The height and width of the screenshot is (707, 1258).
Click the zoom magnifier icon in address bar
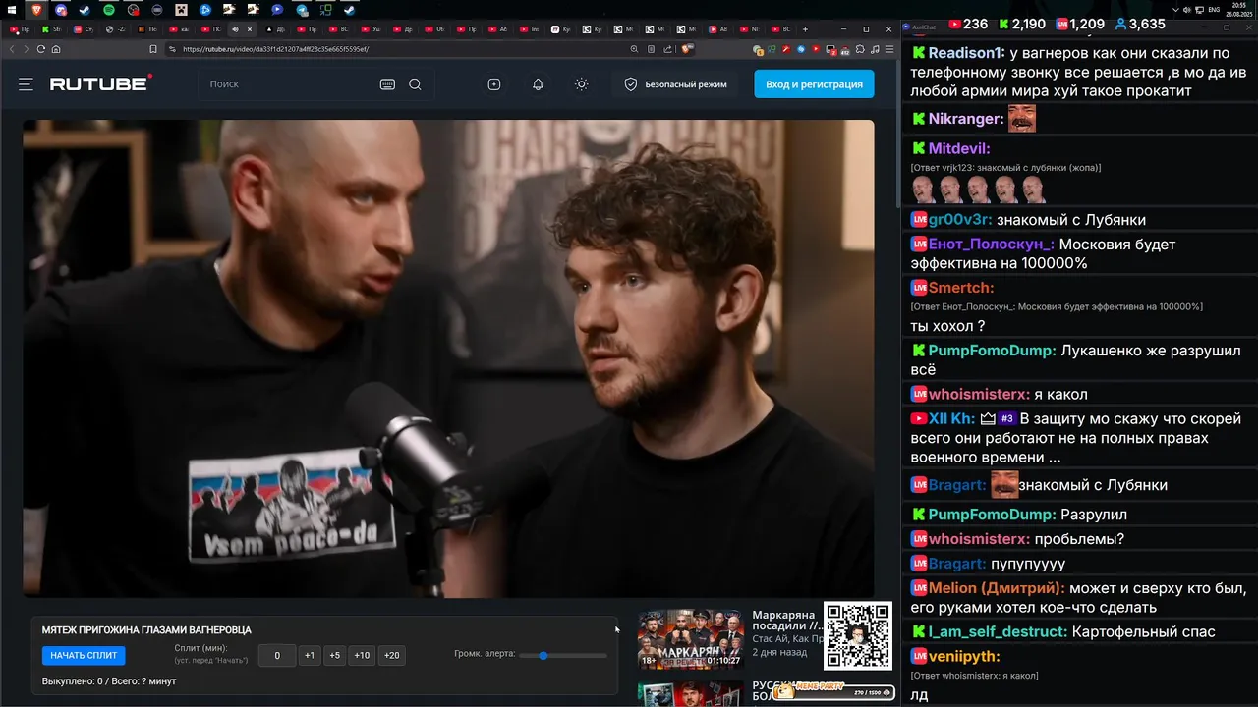[x=634, y=49]
